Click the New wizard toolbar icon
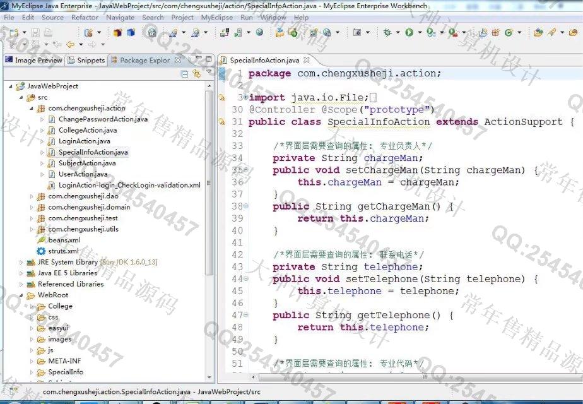The width and height of the screenshot is (583, 404). (x=14, y=33)
